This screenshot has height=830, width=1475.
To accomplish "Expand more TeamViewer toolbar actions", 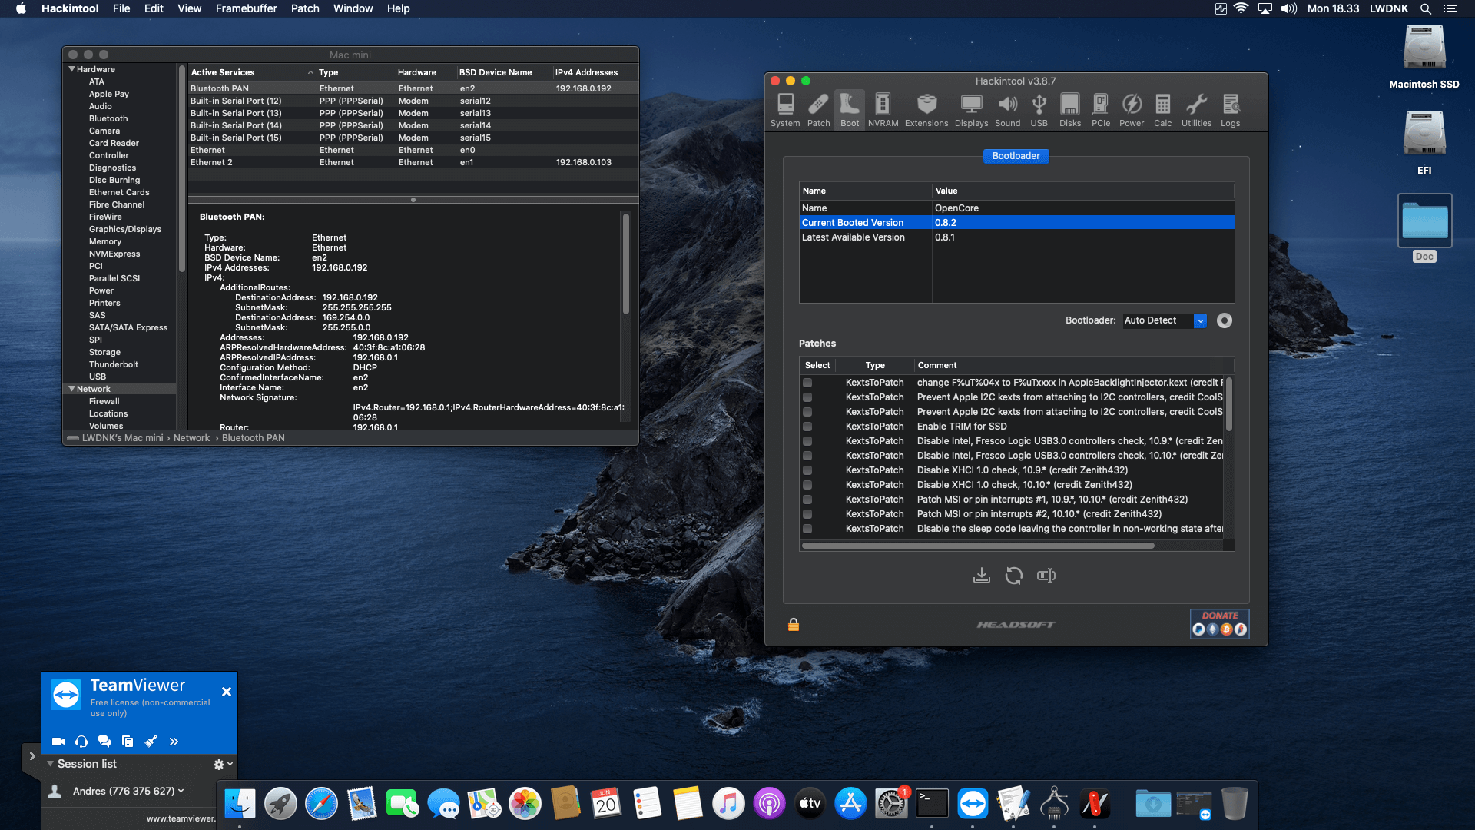I will [174, 742].
